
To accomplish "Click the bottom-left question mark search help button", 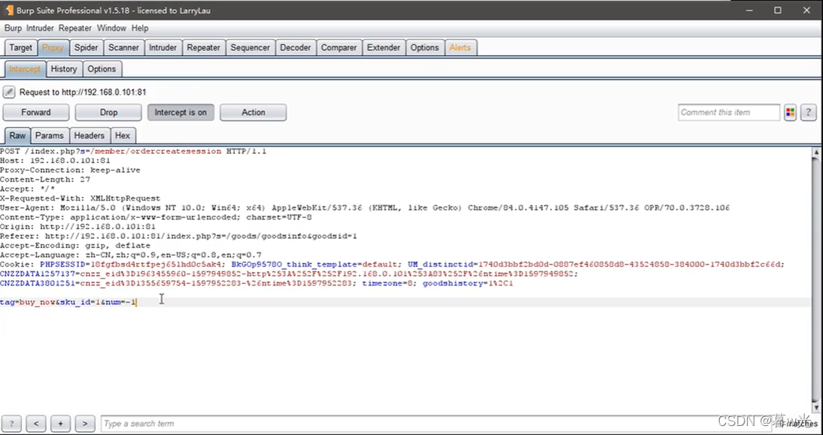I will [11, 424].
